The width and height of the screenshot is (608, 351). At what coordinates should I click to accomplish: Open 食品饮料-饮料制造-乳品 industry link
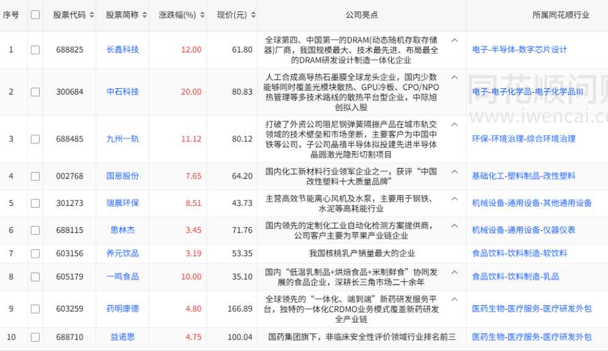515,277
